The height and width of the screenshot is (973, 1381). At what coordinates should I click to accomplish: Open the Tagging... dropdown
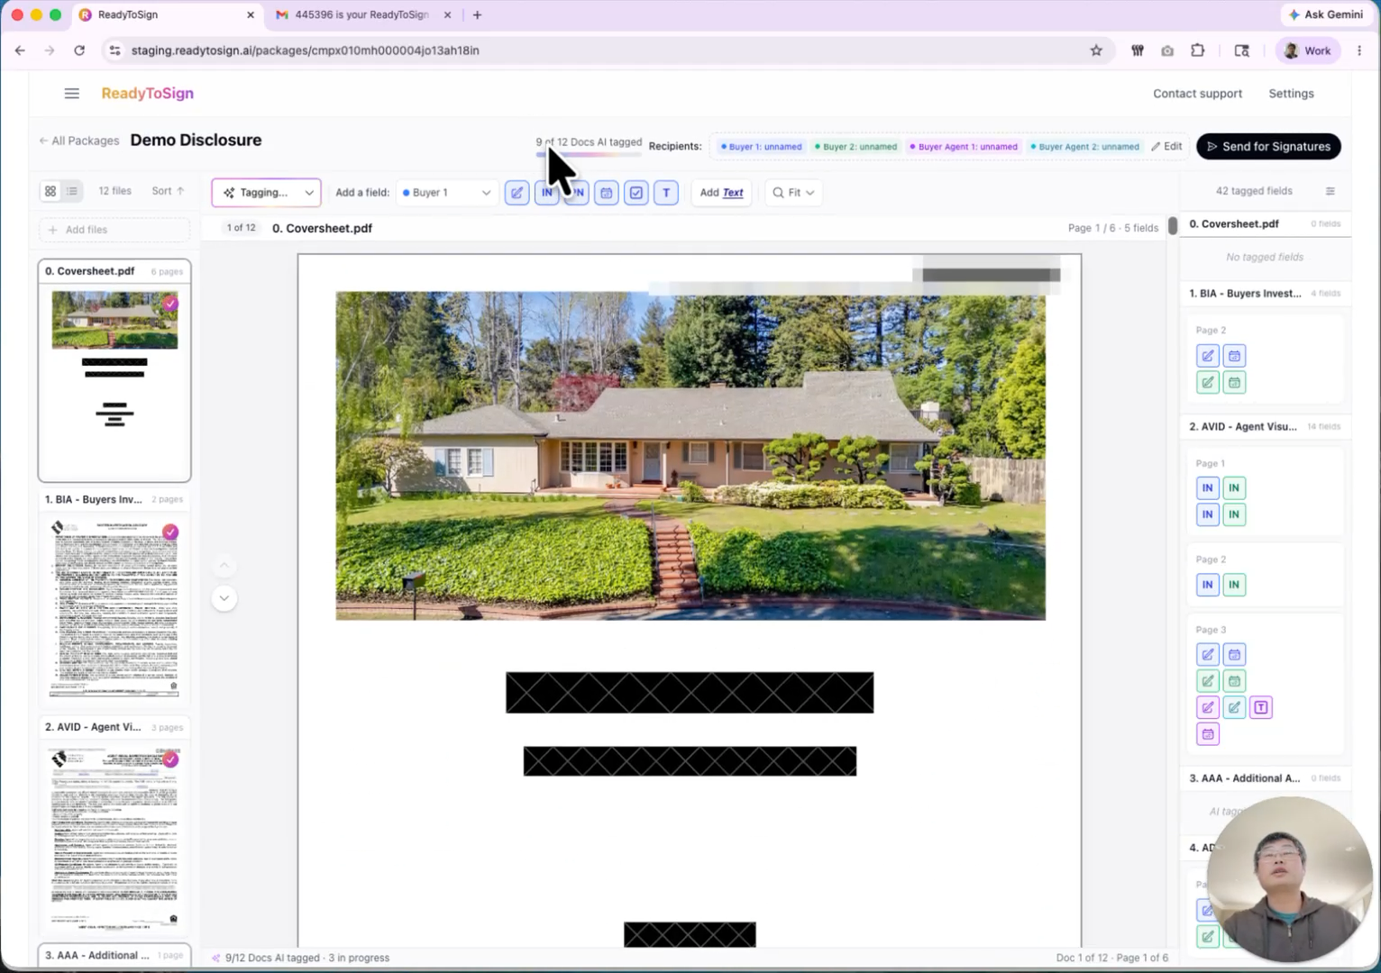pyautogui.click(x=267, y=193)
